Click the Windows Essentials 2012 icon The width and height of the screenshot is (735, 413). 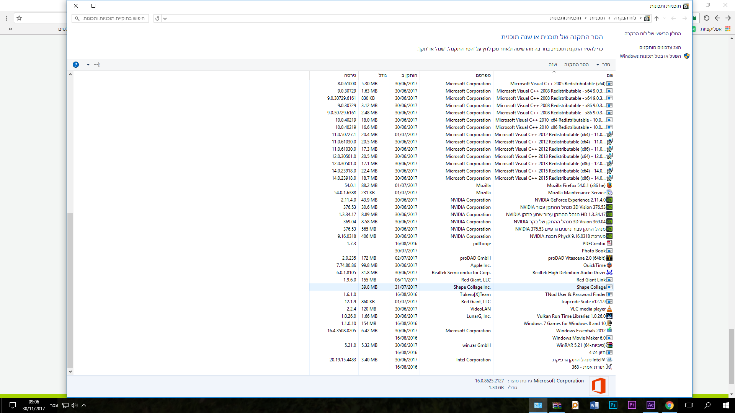pyautogui.click(x=609, y=331)
